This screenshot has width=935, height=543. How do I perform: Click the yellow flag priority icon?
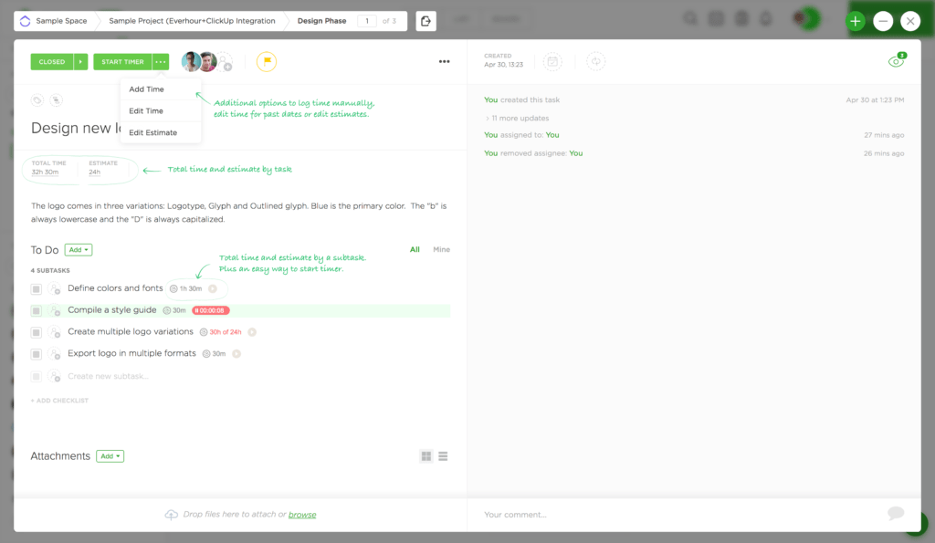coord(266,62)
